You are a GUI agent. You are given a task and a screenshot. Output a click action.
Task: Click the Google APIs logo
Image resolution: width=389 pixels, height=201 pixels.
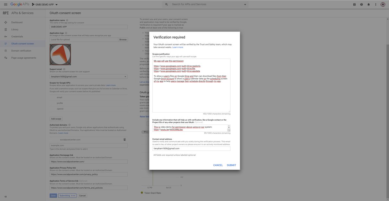(x=20, y=4)
